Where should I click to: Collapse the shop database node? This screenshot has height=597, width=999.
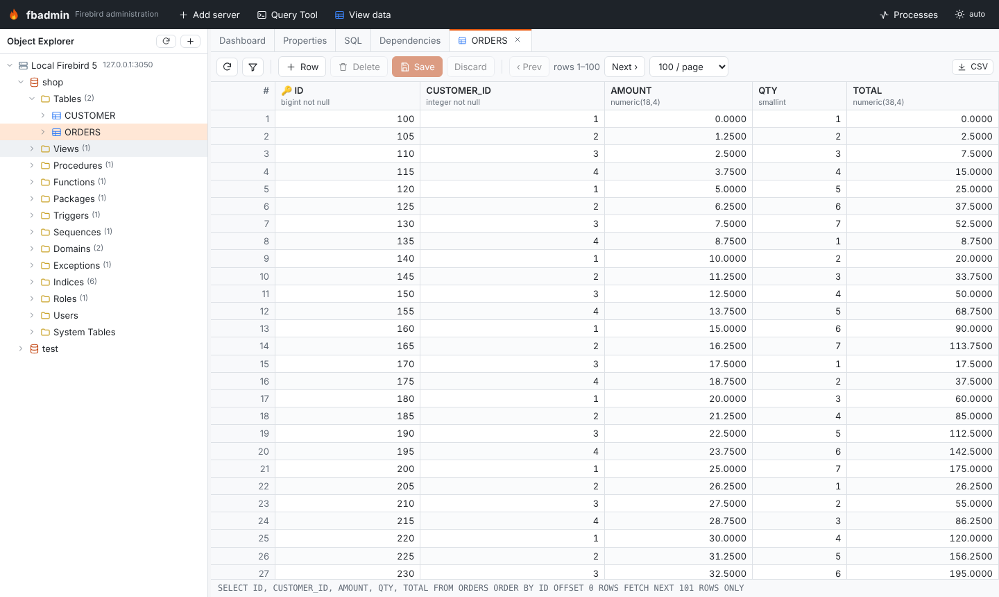click(21, 82)
